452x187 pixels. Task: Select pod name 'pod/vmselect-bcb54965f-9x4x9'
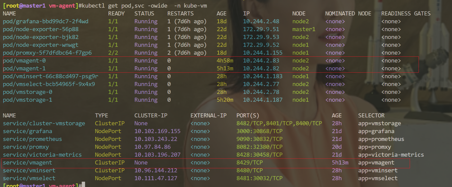[x=49, y=84]
